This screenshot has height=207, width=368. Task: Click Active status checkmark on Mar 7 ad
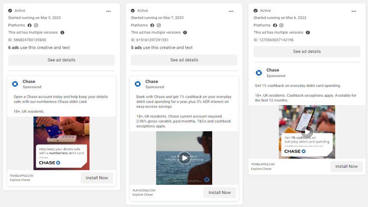(133, 11)
